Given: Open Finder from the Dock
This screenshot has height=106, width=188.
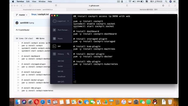Looking at the screenshot, I should (x=18, y=102).
